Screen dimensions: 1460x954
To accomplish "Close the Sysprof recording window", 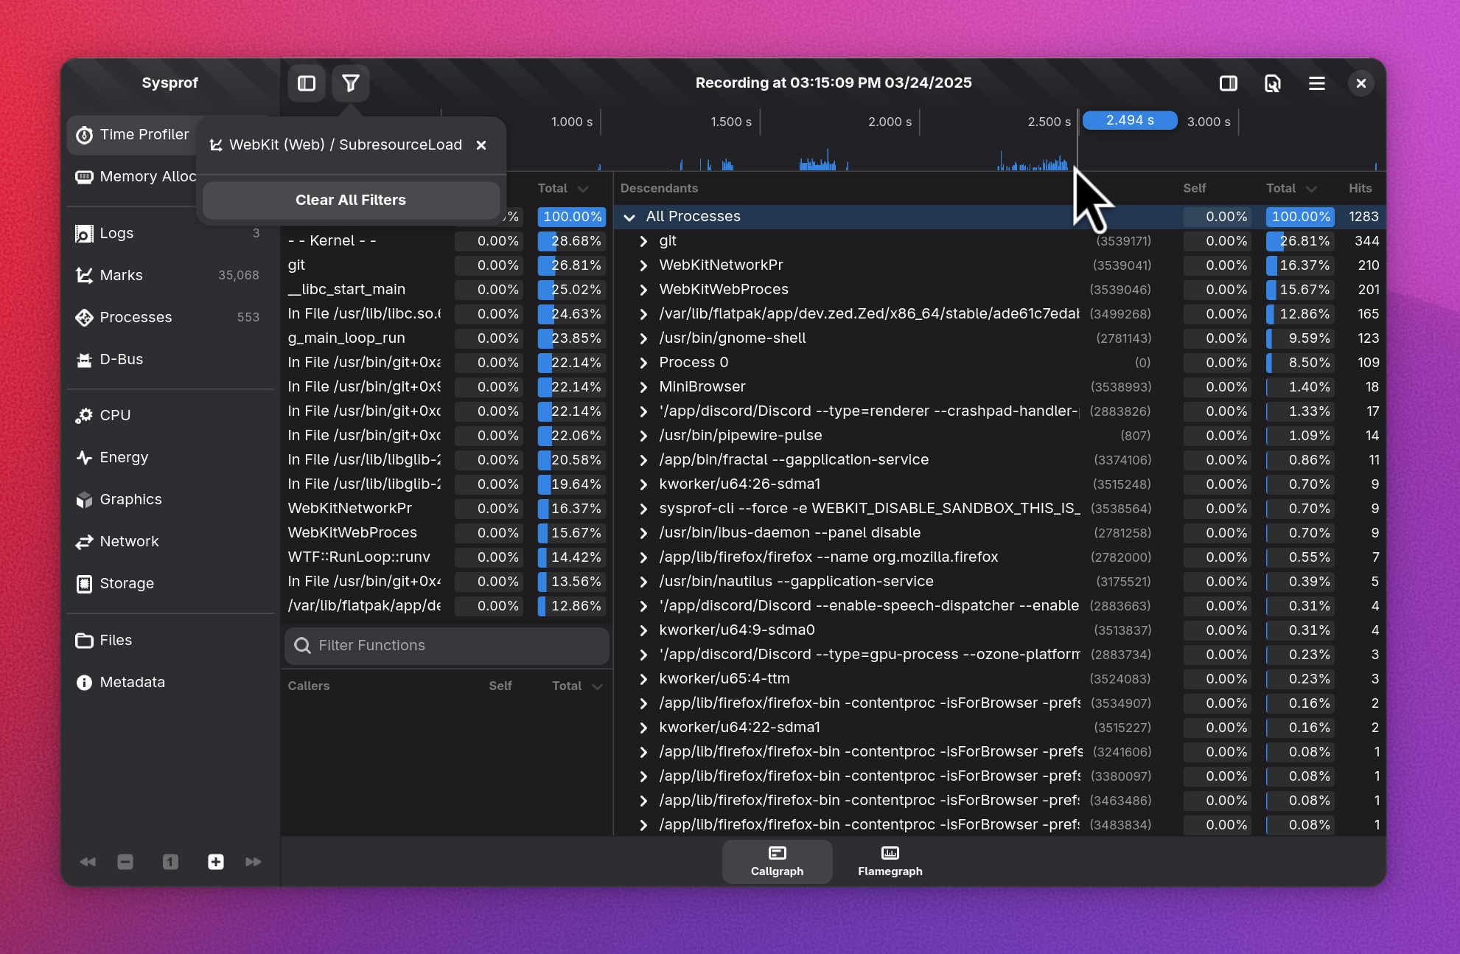I will pos(1361,83).
